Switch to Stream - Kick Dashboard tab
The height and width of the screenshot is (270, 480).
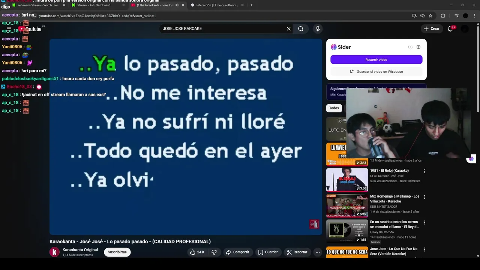click(97, 5)
